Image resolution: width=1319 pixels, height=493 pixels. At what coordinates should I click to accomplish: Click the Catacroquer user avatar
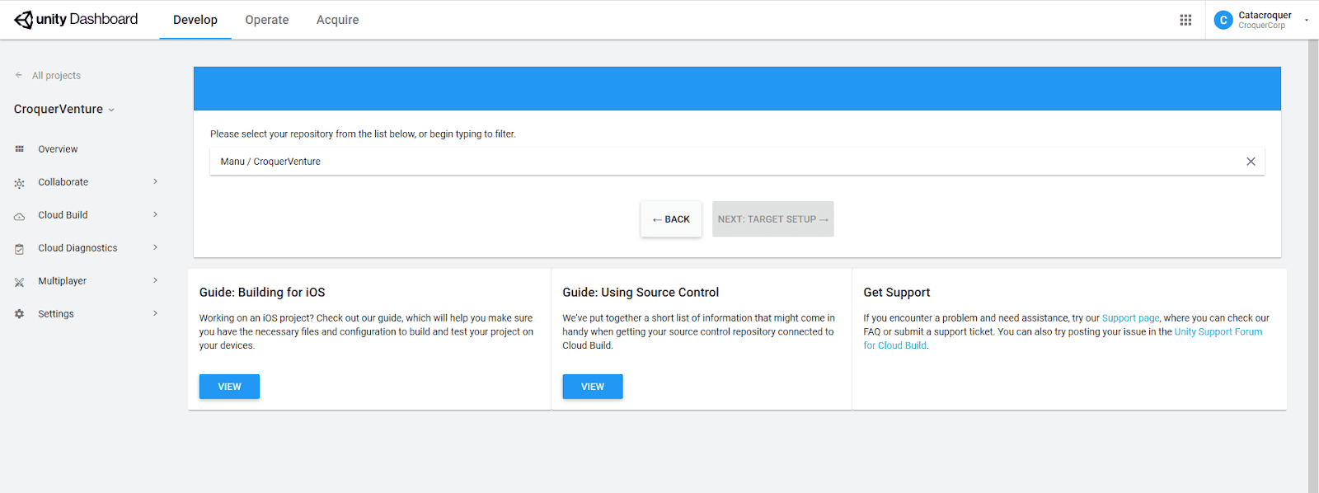tap(1223, 20)
